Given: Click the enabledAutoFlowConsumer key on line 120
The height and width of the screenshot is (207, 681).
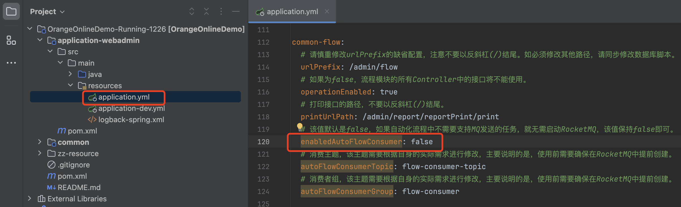Looking at the screenshot, I should point(351,142).
